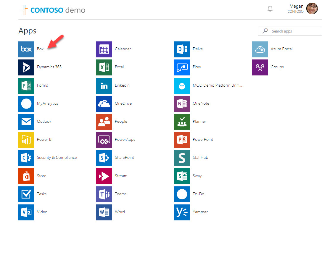Click the Contoso demo logo

53,10
